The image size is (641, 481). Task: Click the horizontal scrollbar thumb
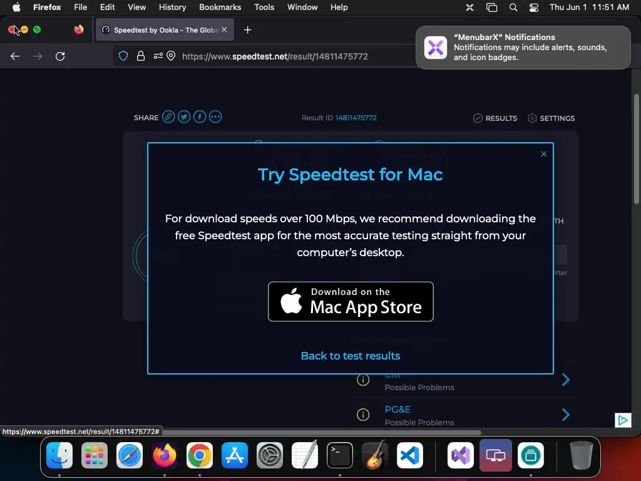tap(322, 432)
